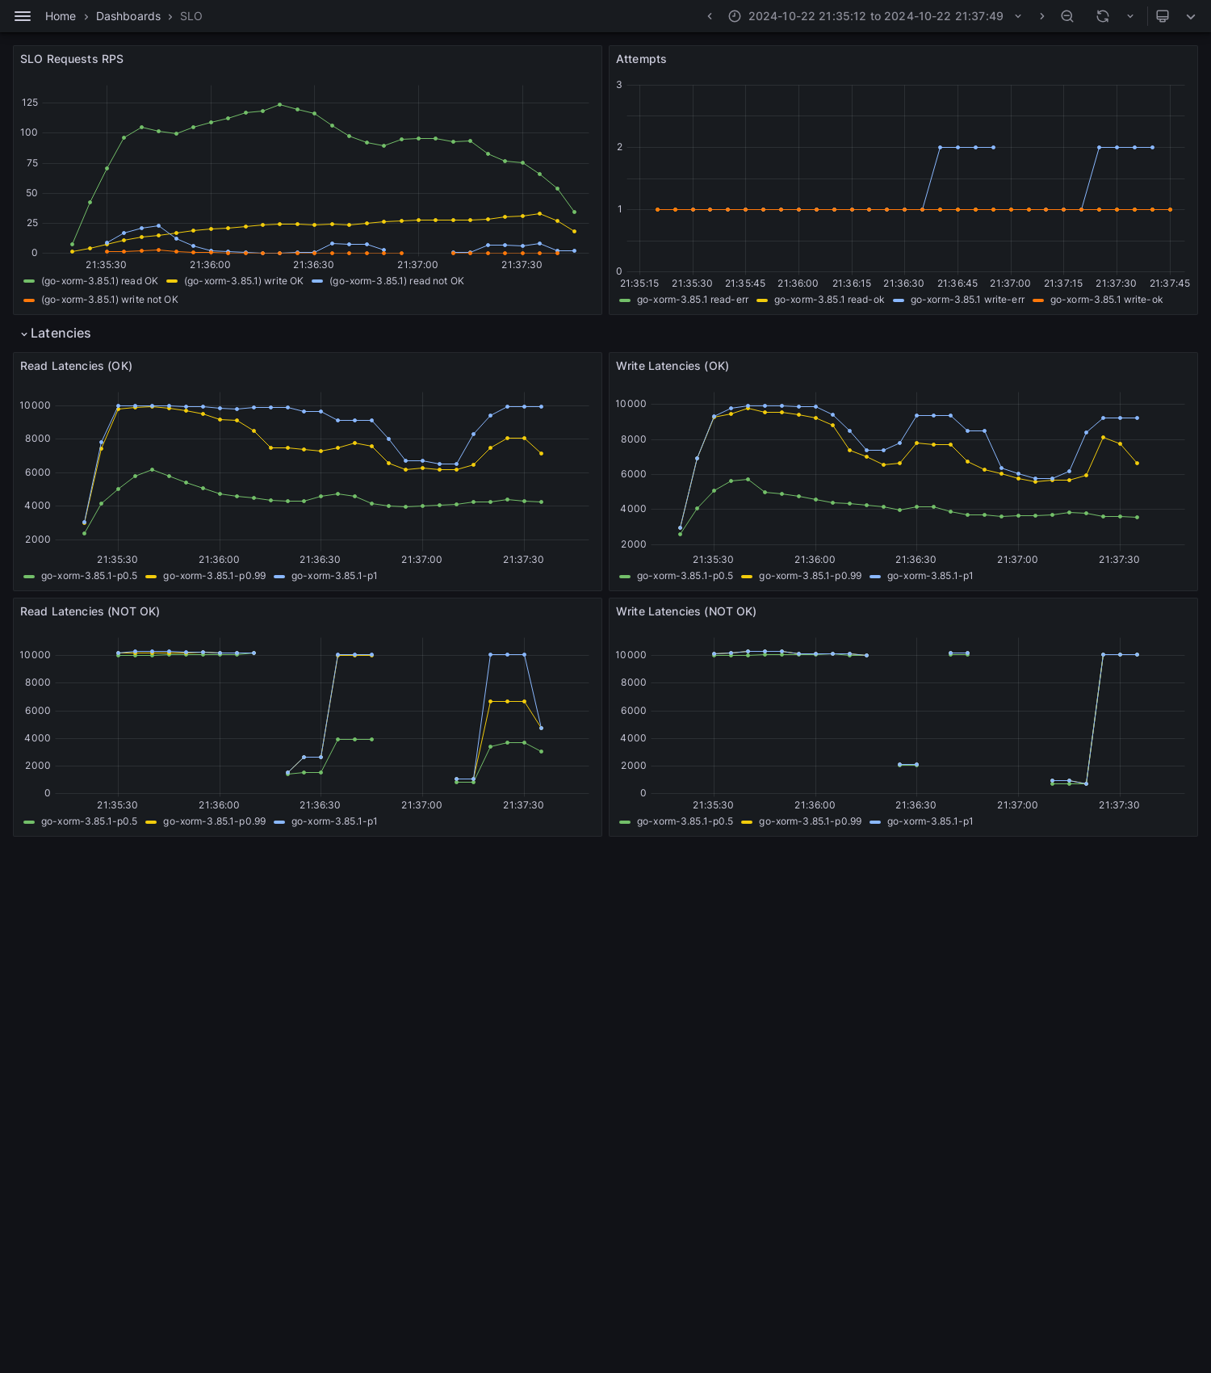This screenshot has height=1373, width=1211.
Task: Click yellow color swatch of write OK legend
Action: tap(172, 281)
